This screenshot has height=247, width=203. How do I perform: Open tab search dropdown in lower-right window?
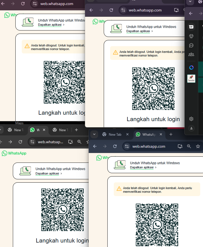pyautogui.click(x=94, y=134)
